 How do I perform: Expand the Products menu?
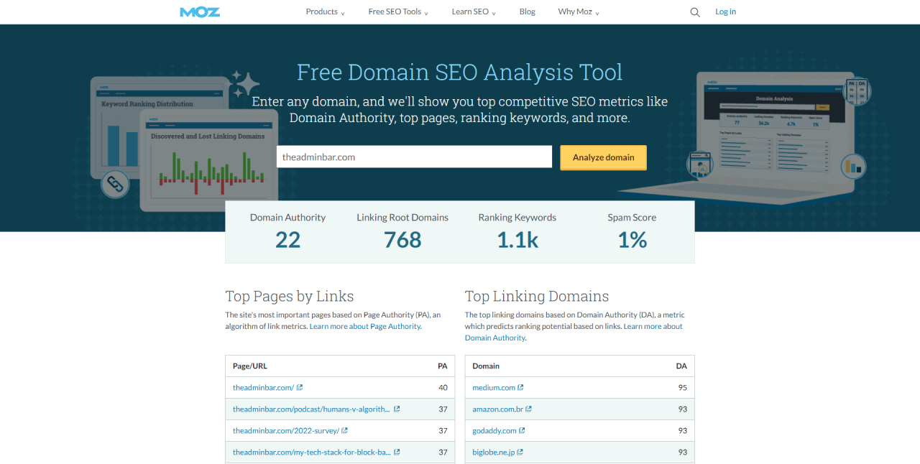point(326,11)
